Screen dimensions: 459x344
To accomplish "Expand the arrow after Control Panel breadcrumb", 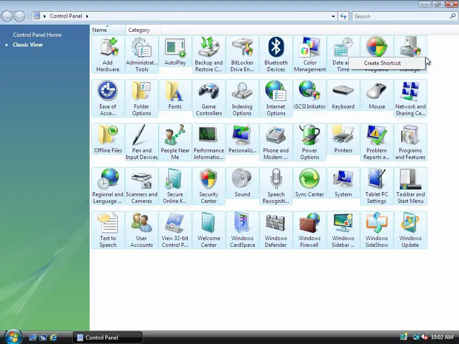I will pyautogui.click(x=87, y=16).
